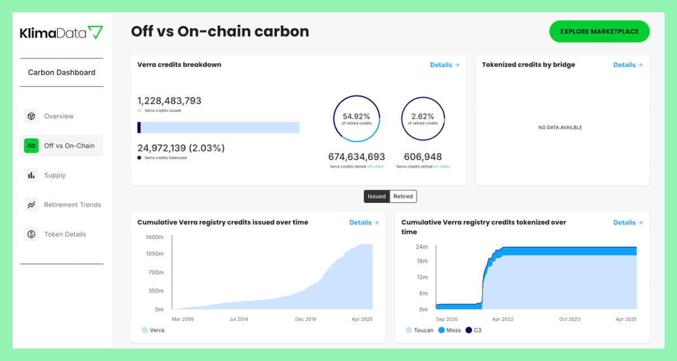Click the 2.62% retired credits ring
677x361 pixels.
click(423, 118)
